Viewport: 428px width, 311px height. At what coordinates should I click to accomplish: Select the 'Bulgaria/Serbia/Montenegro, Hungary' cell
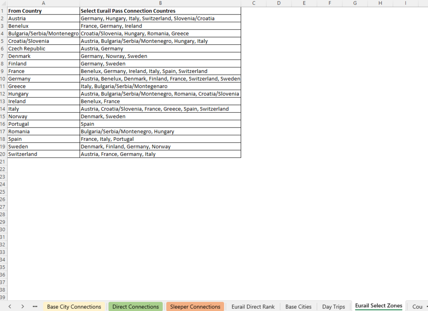coord(160,131)
